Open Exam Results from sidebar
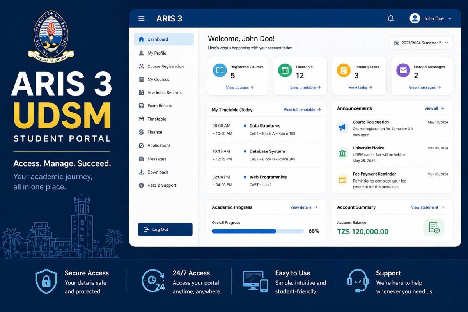 (160, 106)
